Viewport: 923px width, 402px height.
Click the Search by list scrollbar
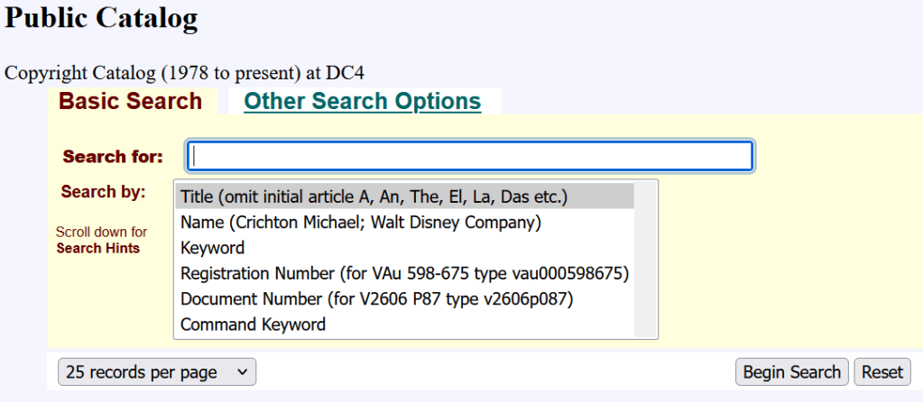(x=646, y=260)
